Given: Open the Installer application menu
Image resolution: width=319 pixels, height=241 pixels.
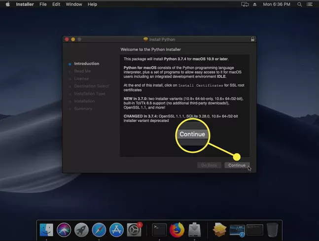Looking at the screenshot, I should pos(25,4).
